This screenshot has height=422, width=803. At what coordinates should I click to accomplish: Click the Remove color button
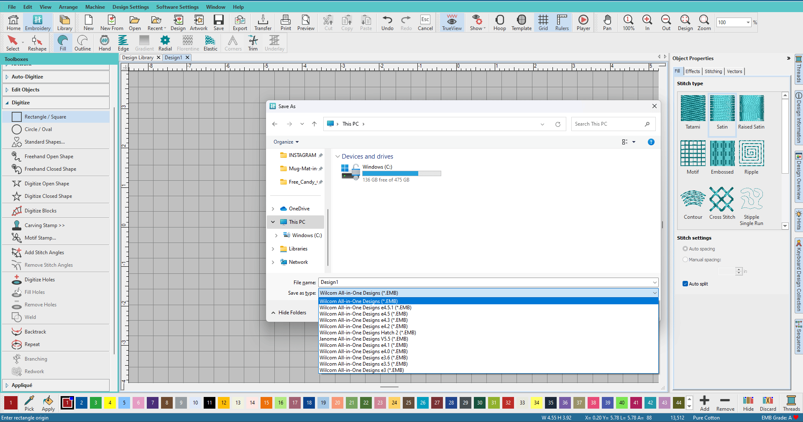click(x=725, y=403)
